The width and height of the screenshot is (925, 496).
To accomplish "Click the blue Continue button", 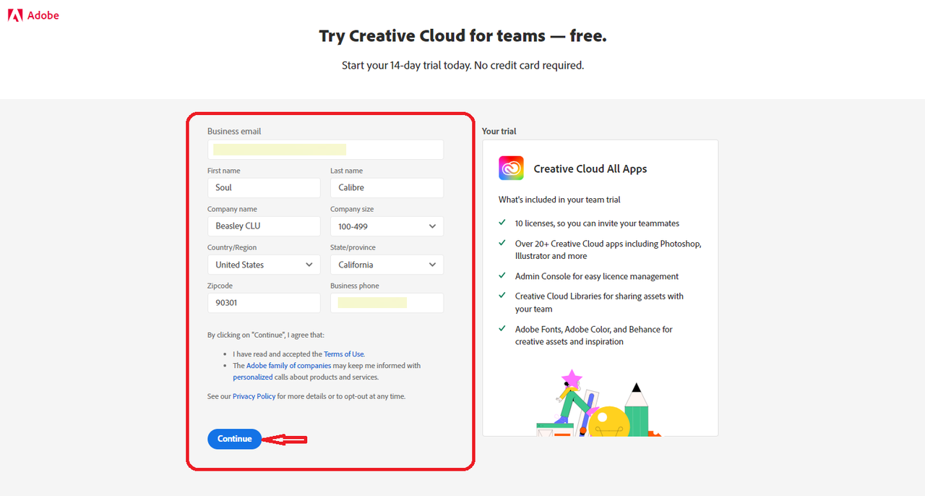I will [234, 439].
